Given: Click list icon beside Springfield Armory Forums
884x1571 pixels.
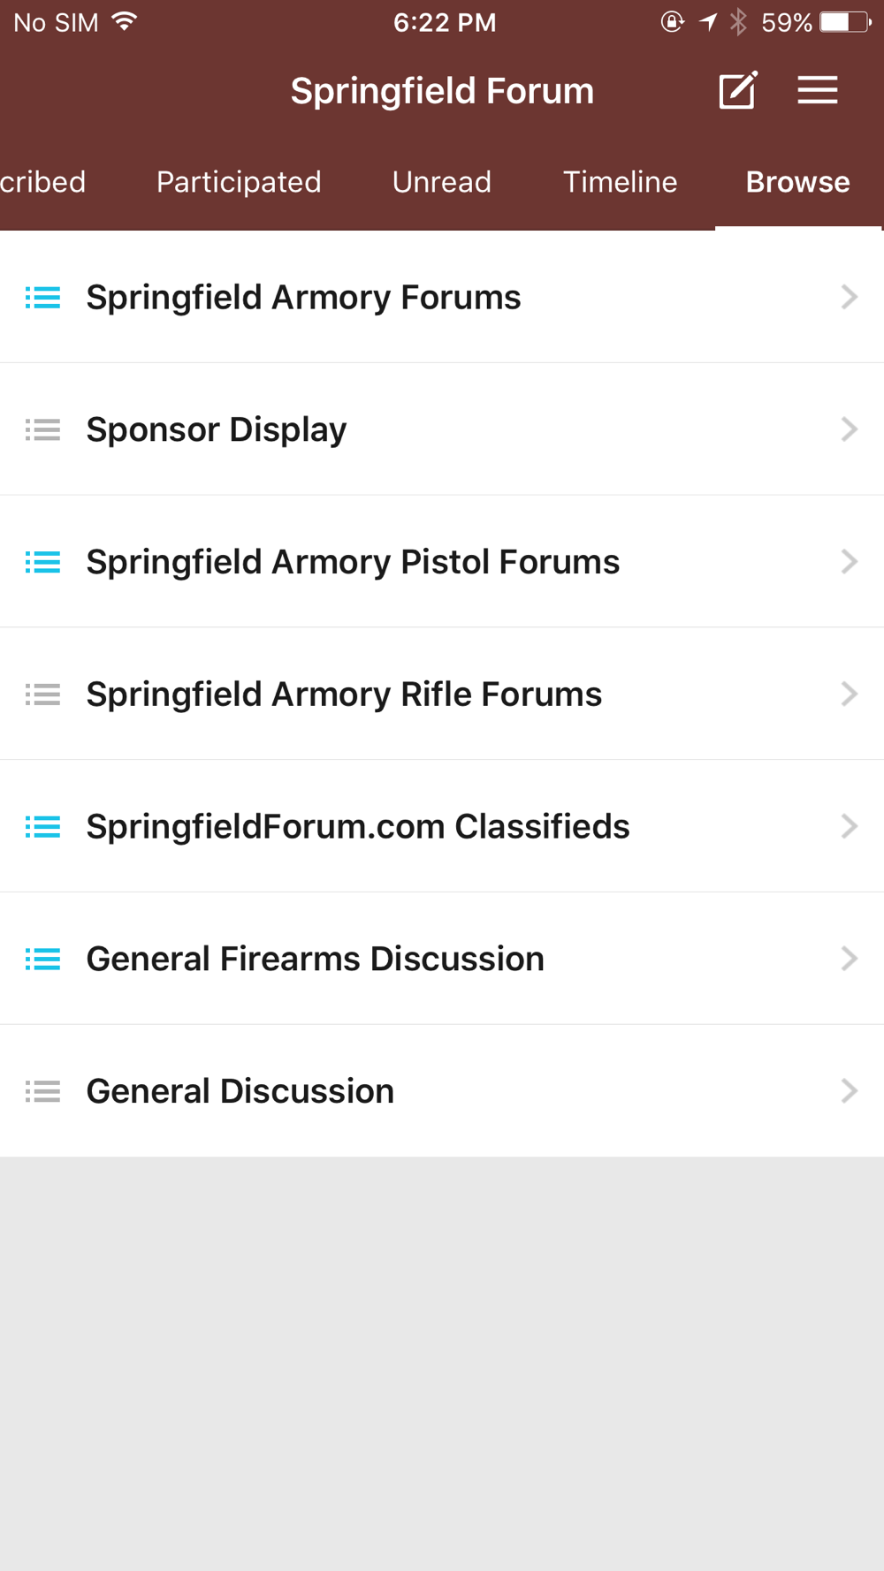Looking at the screenshot, I should pyautogui.click(x=42, y=298).
